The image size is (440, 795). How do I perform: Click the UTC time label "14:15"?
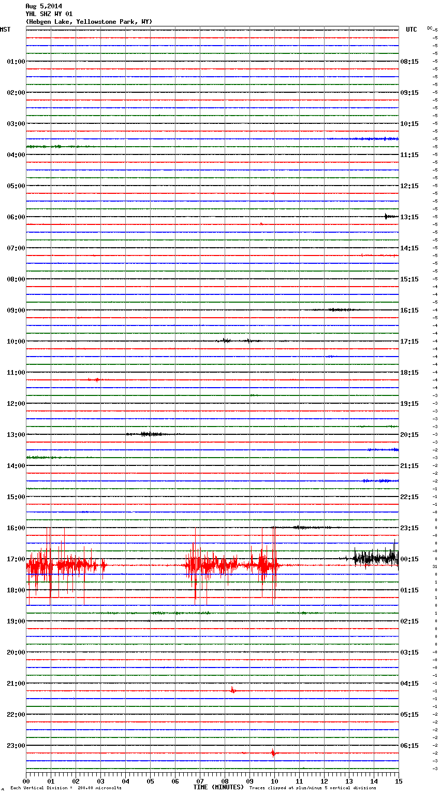409,248
